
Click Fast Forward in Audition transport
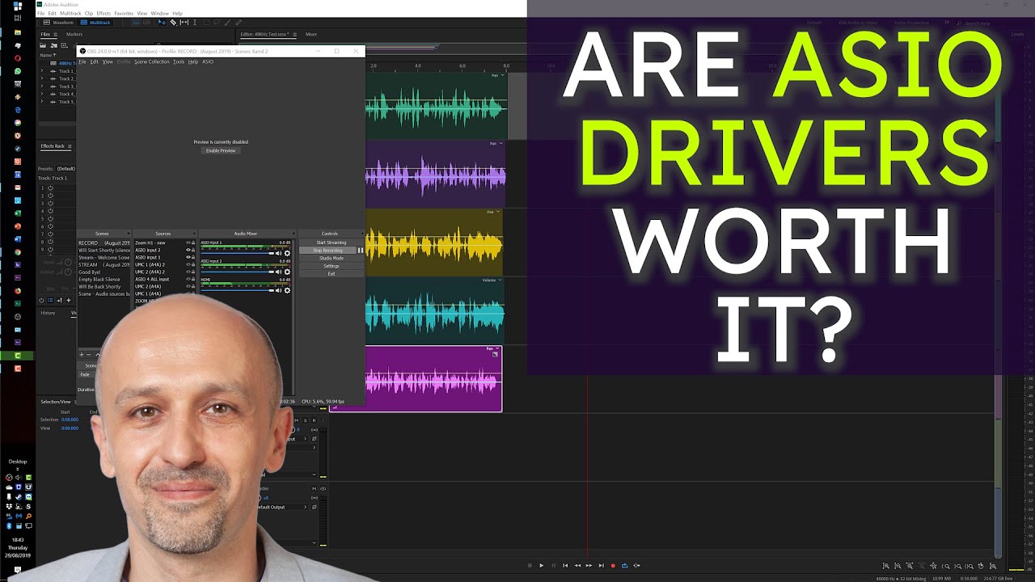tap(589, 566)
